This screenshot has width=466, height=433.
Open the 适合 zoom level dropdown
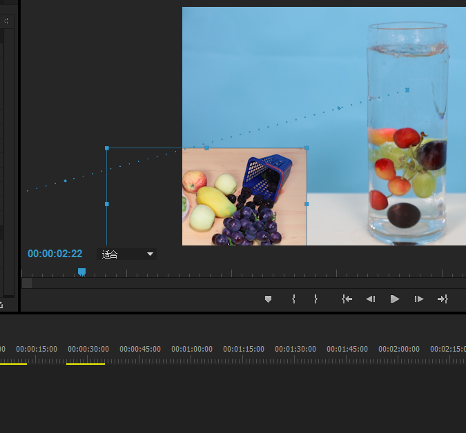pos(126,254)
